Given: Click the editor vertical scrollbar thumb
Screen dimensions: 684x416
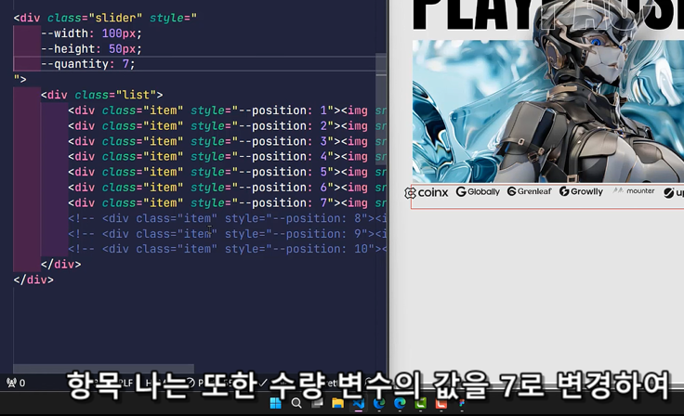Looking at the screenshot, I should coord(381,109).
